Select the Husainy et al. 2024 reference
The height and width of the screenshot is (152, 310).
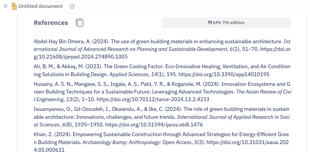162,92
